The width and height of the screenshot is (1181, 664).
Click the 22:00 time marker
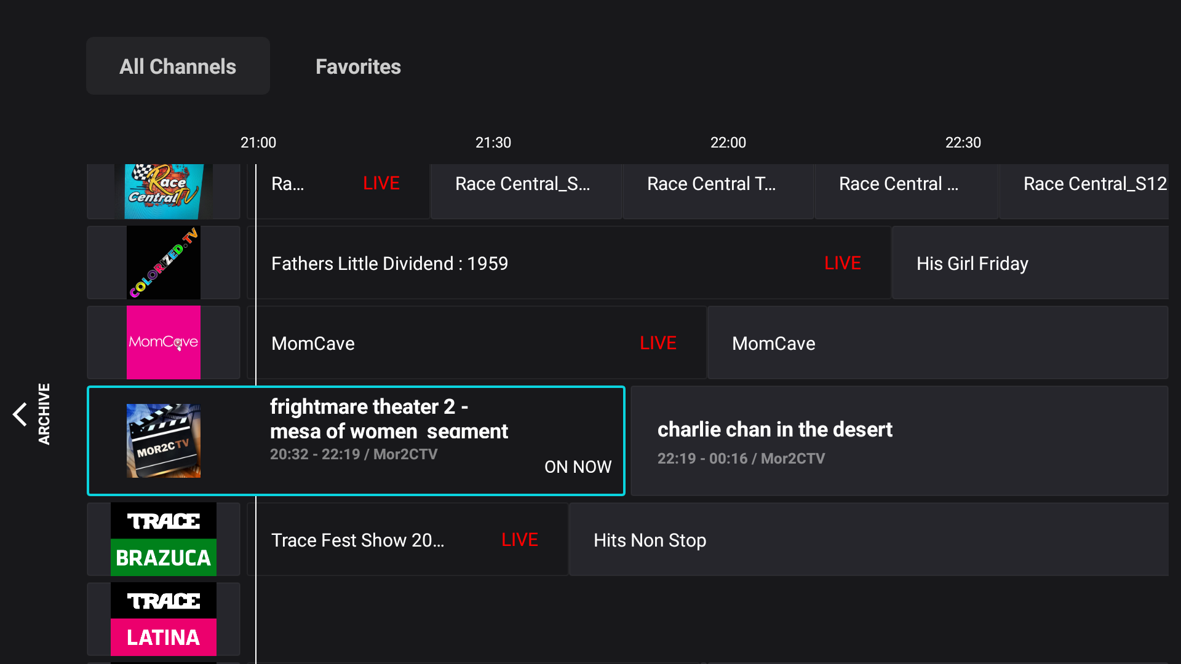(x=728, y=143)
